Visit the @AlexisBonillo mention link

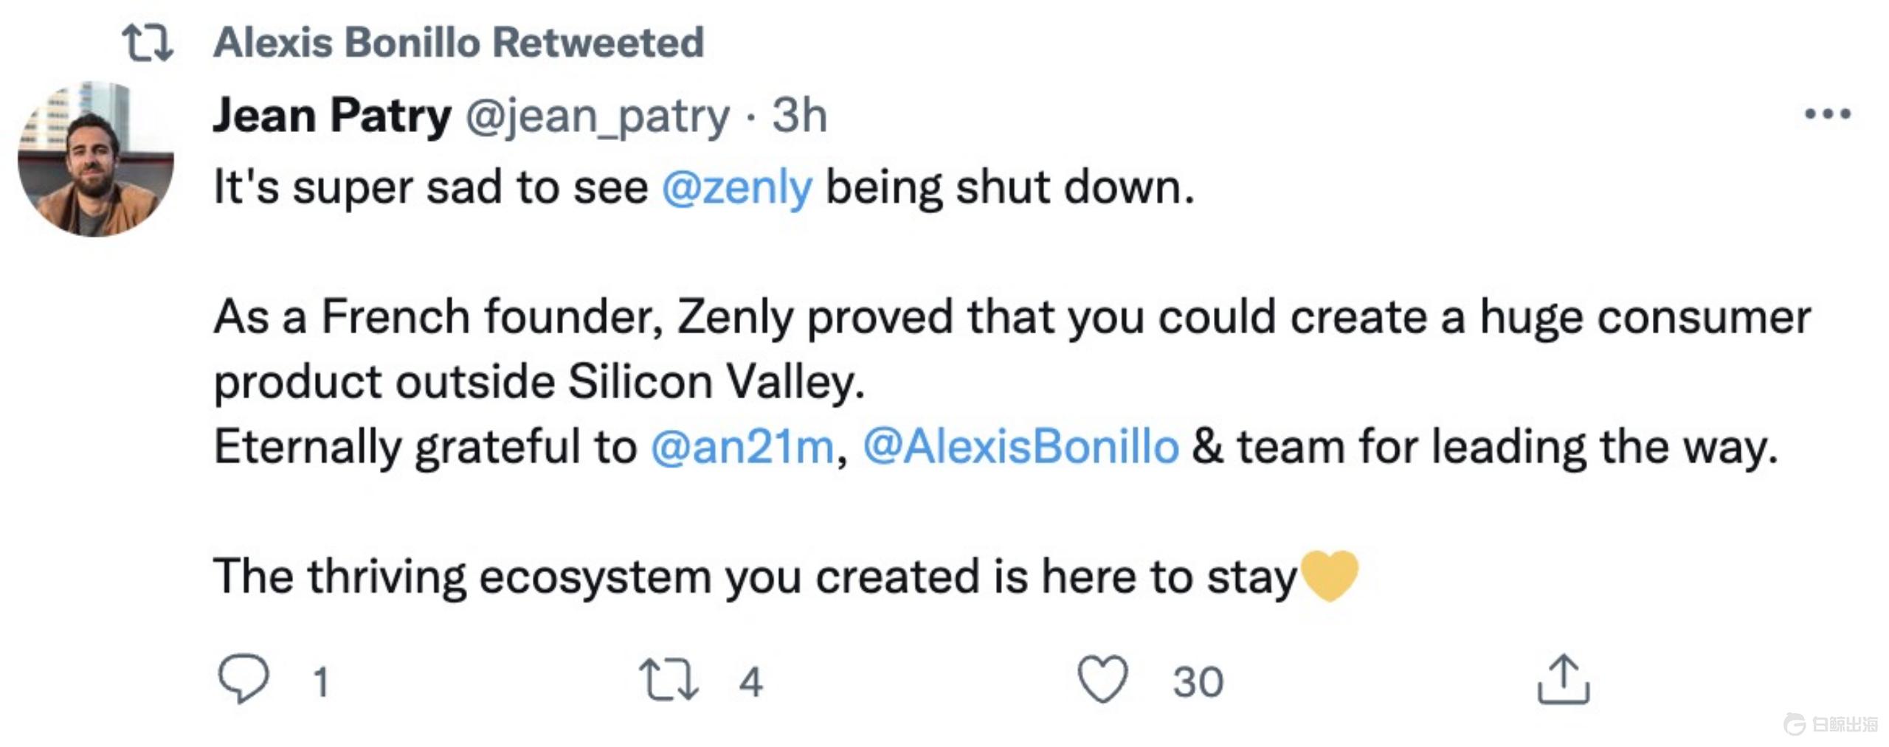tap(1021, 447)
